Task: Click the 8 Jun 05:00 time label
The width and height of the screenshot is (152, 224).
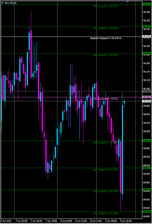Action: click(x=66, y=221)
